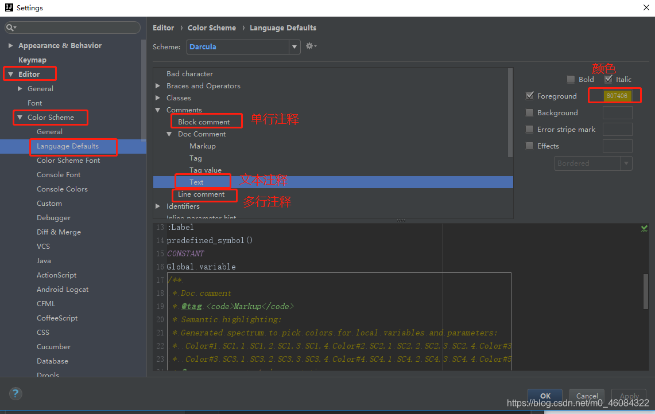Select ActionScript color scheme page
655x414 pixels.
(56, 275)
